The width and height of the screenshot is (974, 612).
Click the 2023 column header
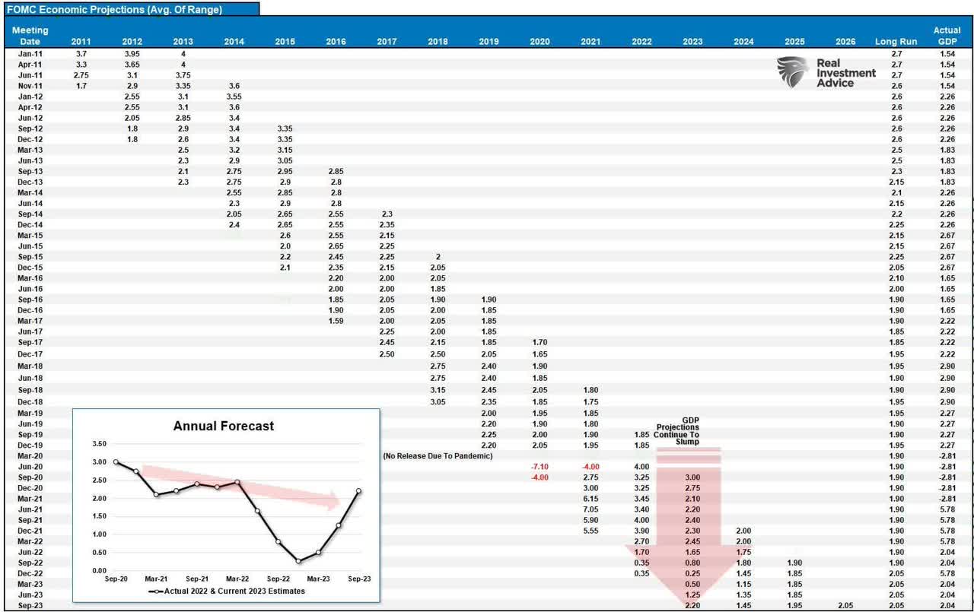tap(692, 41)
